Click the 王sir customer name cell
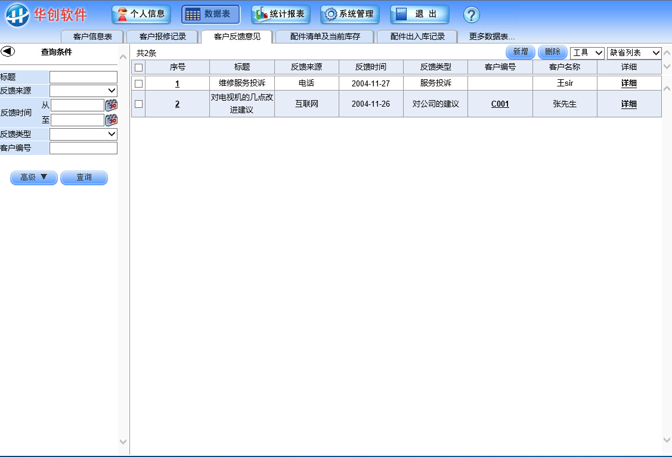Screen dimensions: 672x457 [x=565, y=83]
